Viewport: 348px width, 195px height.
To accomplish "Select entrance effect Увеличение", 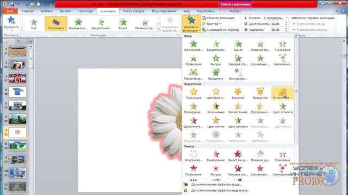I will tap(282, 60).
